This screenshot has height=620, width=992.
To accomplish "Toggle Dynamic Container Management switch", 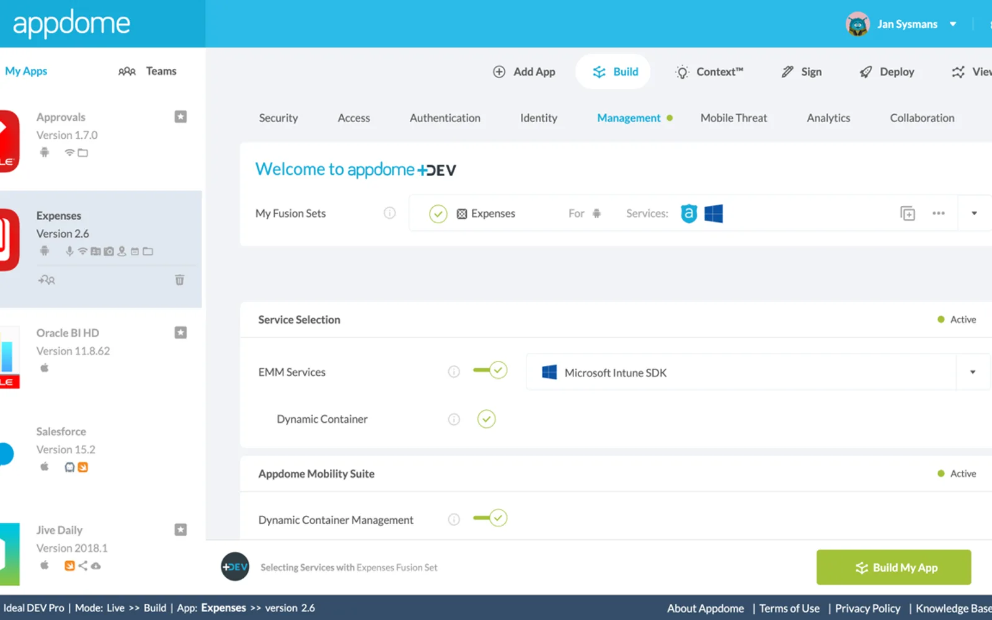I will click(490, 518).
